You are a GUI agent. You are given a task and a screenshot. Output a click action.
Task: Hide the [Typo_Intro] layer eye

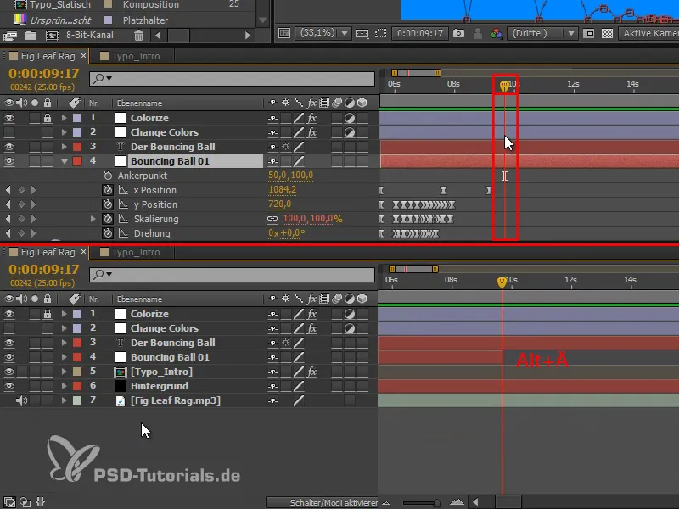pos(9,372)
